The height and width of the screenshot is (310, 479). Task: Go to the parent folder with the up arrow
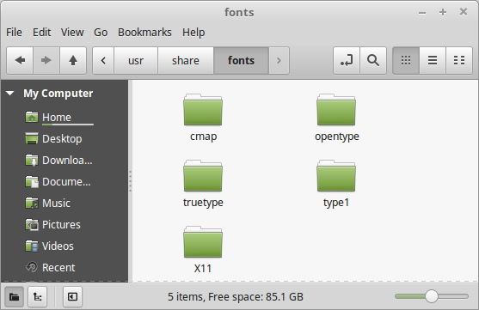pos(73,60)
